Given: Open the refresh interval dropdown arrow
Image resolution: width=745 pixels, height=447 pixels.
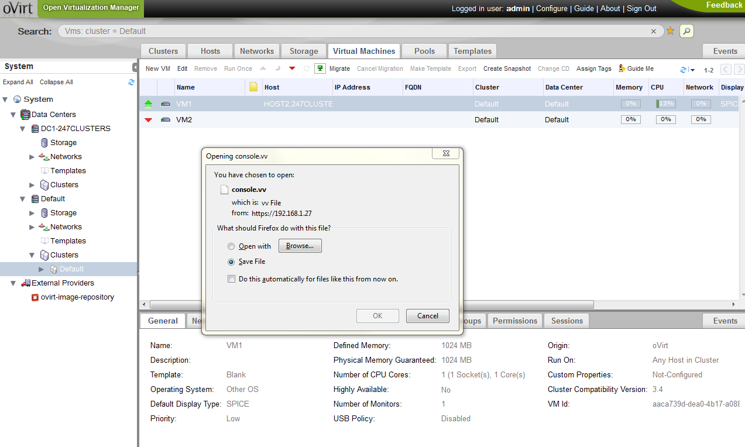Looking at the screenshot, I should click(692, 70).
